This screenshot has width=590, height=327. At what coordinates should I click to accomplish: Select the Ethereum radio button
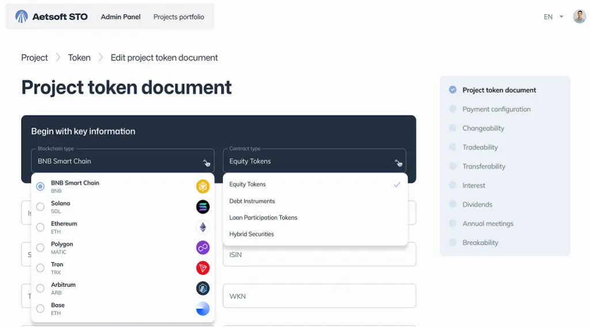(40, 227)
